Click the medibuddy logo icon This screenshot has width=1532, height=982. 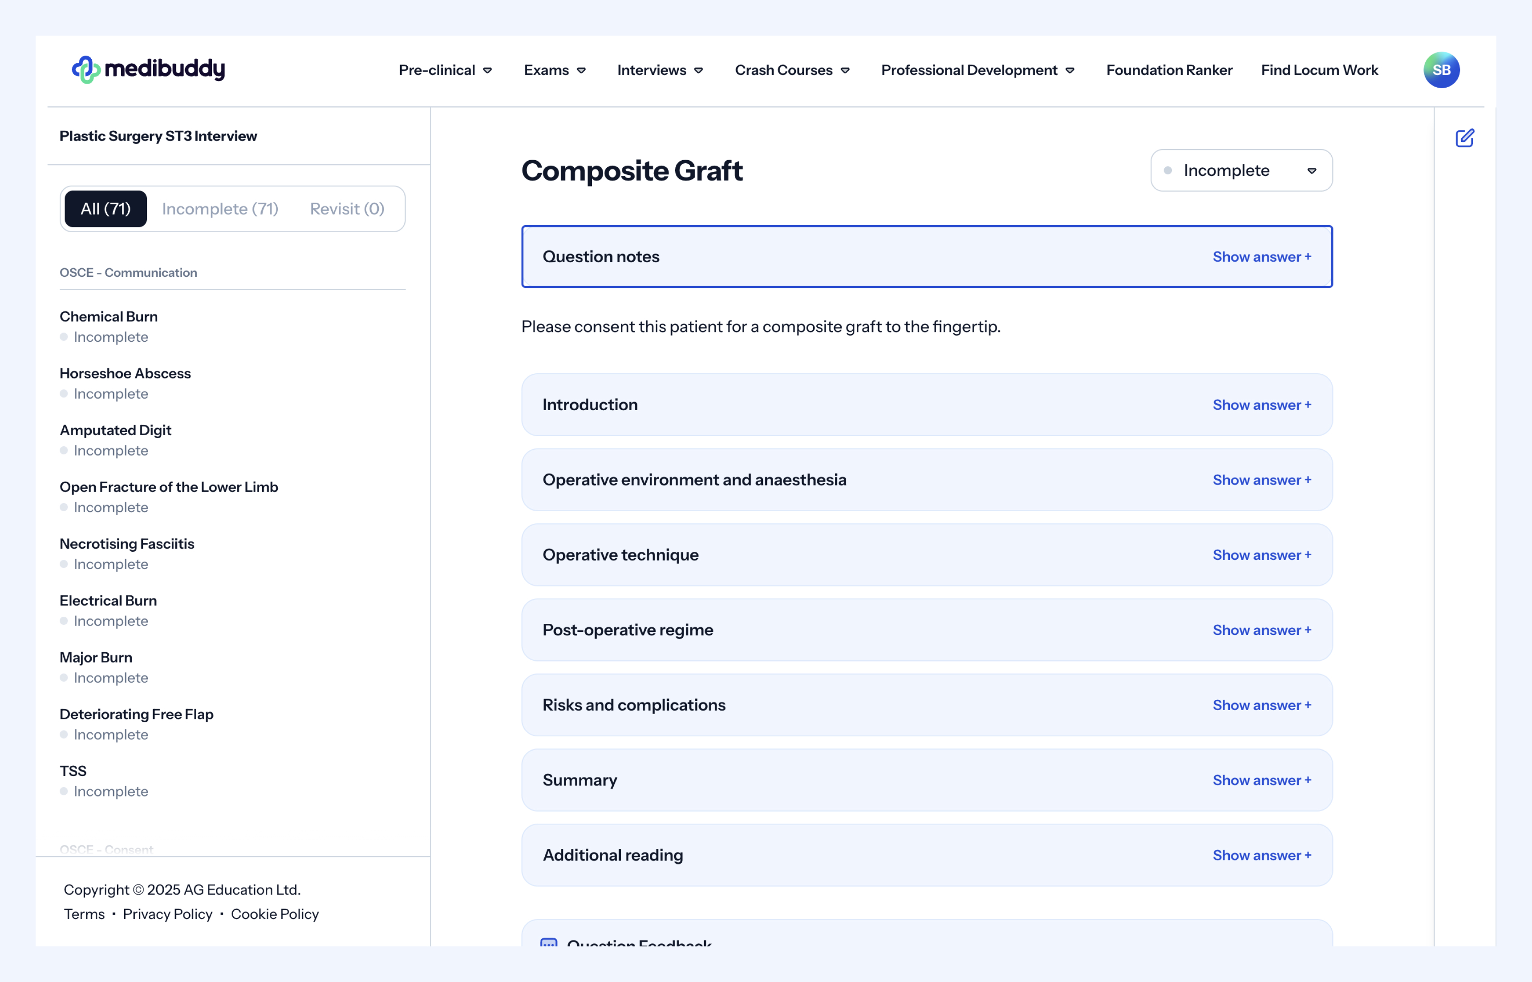pyautogui.click(x=86, y=69)
